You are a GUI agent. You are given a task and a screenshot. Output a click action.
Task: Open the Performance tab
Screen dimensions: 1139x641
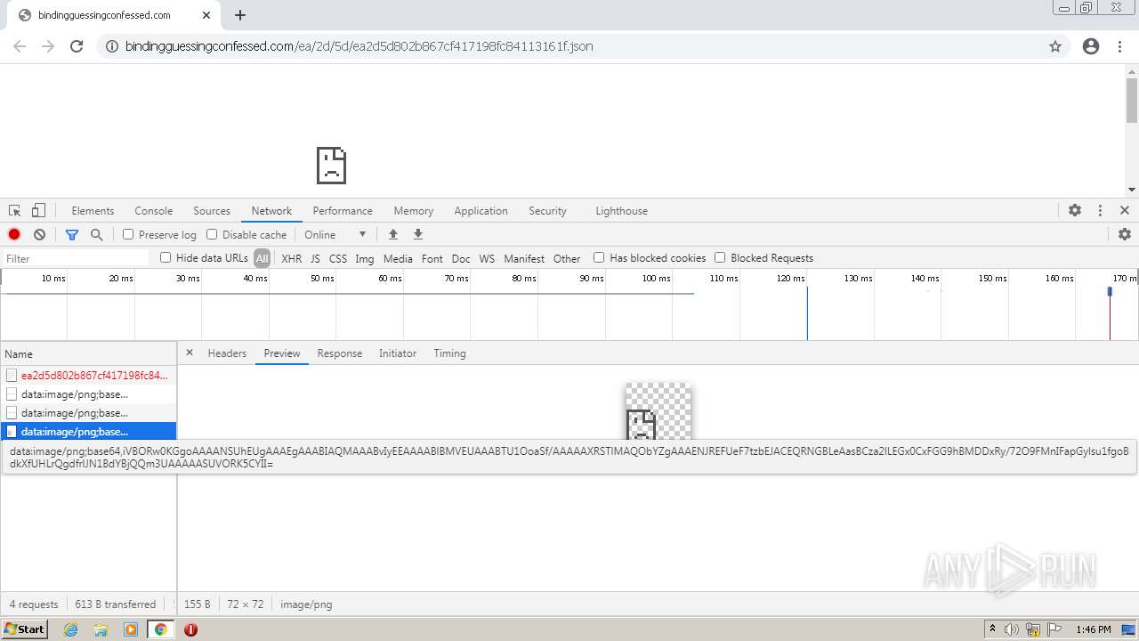click(x=343, y=211)
